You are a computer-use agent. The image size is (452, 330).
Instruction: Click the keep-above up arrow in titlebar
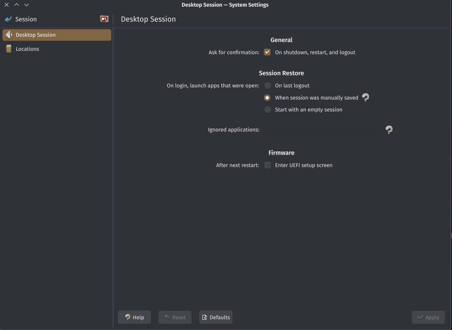coord(17,5)
